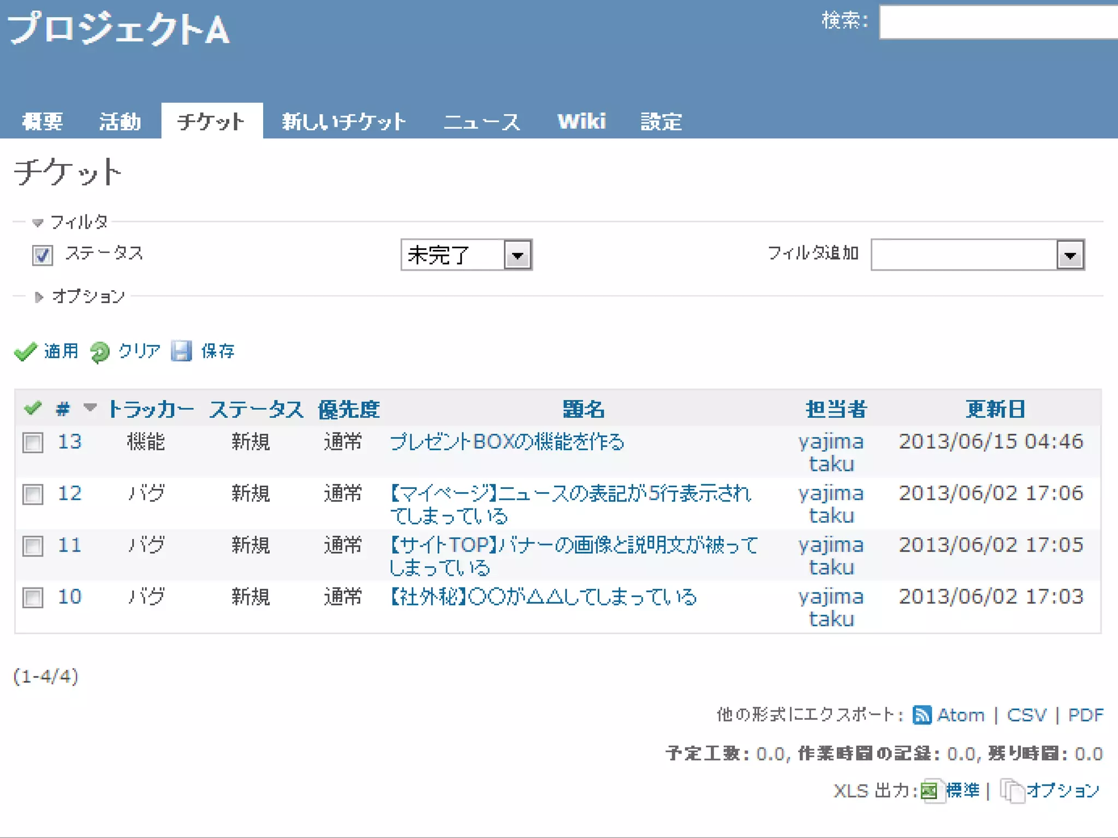Open the ticket titled プレゼントBOXの機能を作る
1118x838 pixels.
pyautogui.click(x=507, y=442)
